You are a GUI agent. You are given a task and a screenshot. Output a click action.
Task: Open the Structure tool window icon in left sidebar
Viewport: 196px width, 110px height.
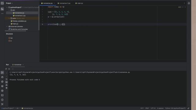pos(2,9)
